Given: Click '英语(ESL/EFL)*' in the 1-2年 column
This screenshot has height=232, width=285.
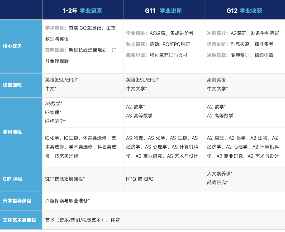Looking at the screenshot, I should (x=61, y=80).
